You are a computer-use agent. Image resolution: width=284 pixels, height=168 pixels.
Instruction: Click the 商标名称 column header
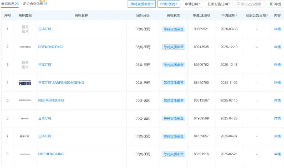click(81, 15)
